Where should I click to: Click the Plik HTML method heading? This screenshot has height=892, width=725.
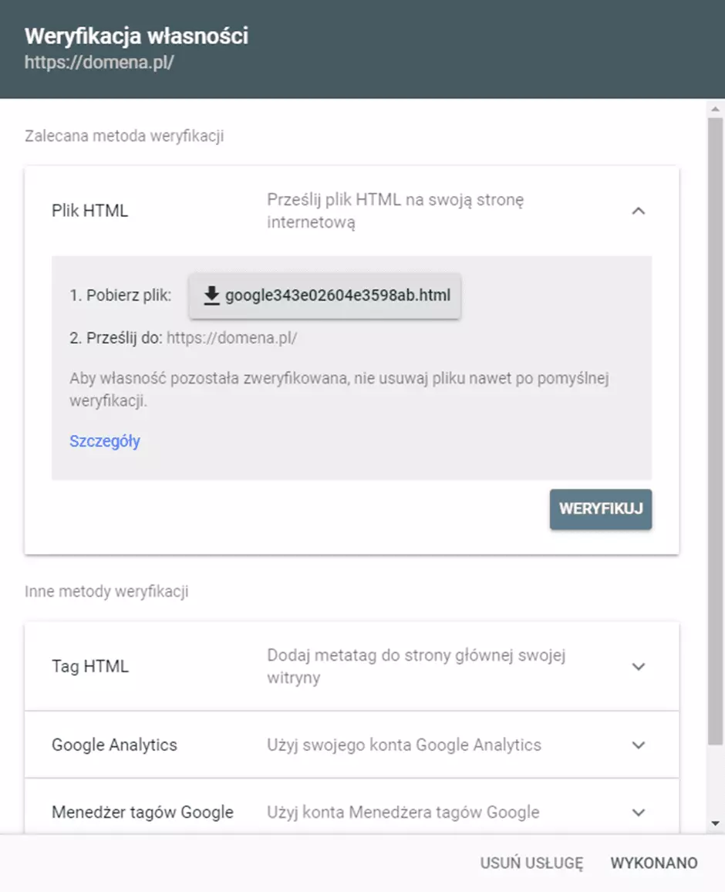pyautogui.click(x=89, y=211)
